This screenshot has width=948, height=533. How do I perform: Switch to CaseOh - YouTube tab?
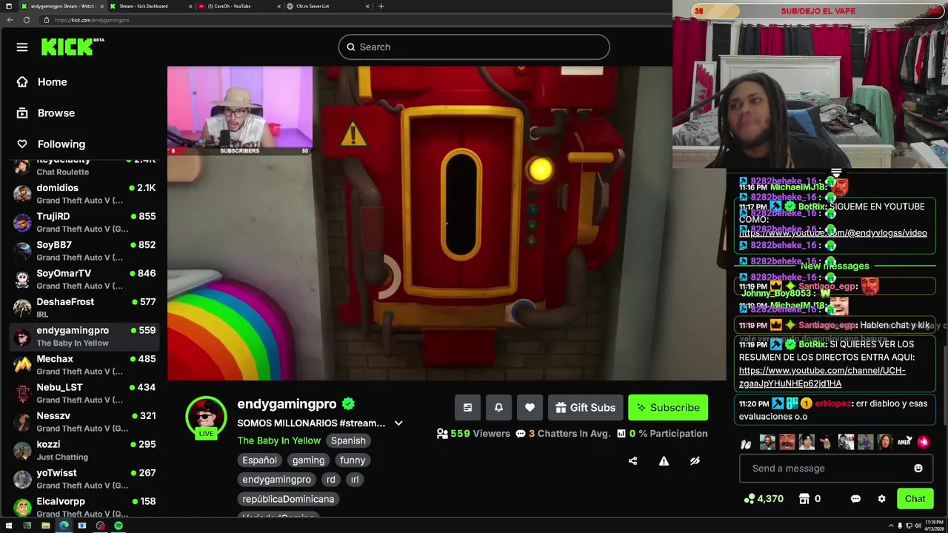pos(239,6)
